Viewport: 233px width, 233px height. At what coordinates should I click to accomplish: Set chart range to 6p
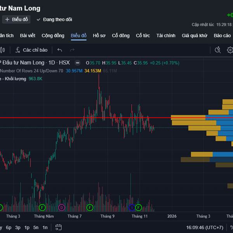tap(9, 228)
